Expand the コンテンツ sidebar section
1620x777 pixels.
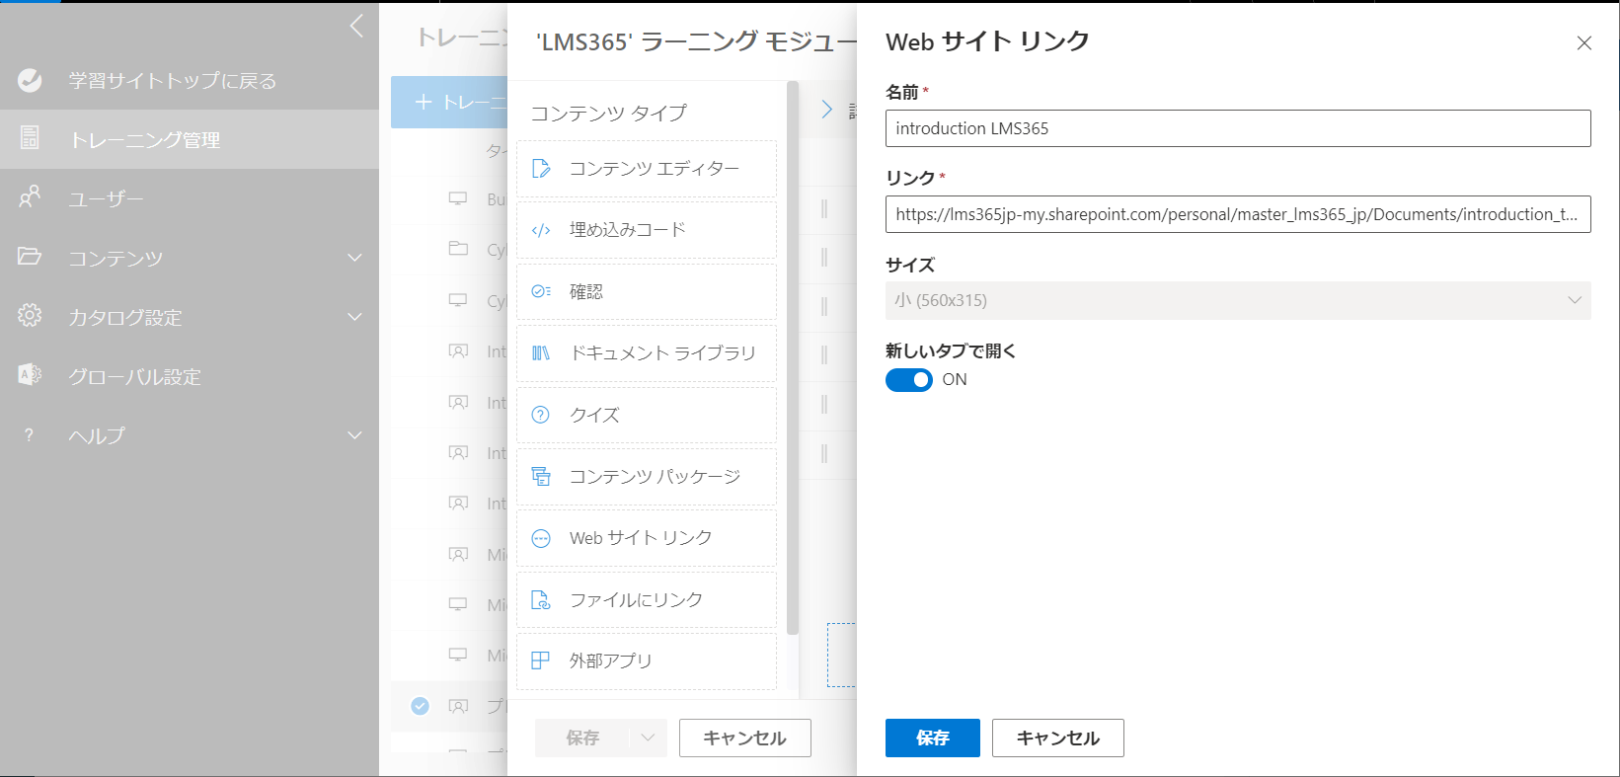[x=355, y=258]
